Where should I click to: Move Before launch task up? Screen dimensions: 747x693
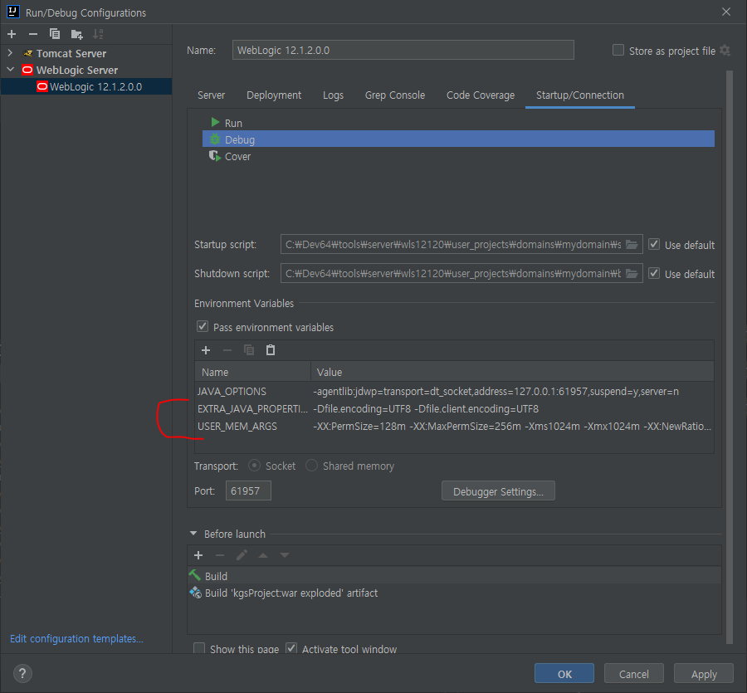263,555
